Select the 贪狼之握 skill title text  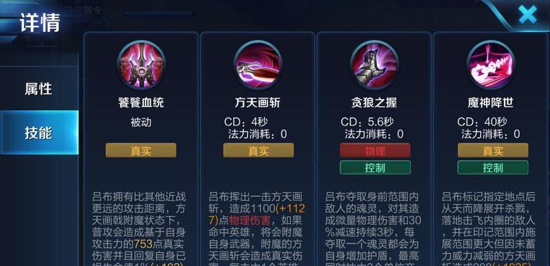coord(374,102)
